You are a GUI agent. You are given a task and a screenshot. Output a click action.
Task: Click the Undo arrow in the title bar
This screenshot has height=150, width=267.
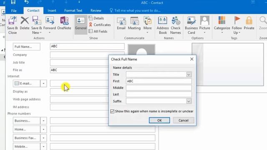click(x=26, y=2)
